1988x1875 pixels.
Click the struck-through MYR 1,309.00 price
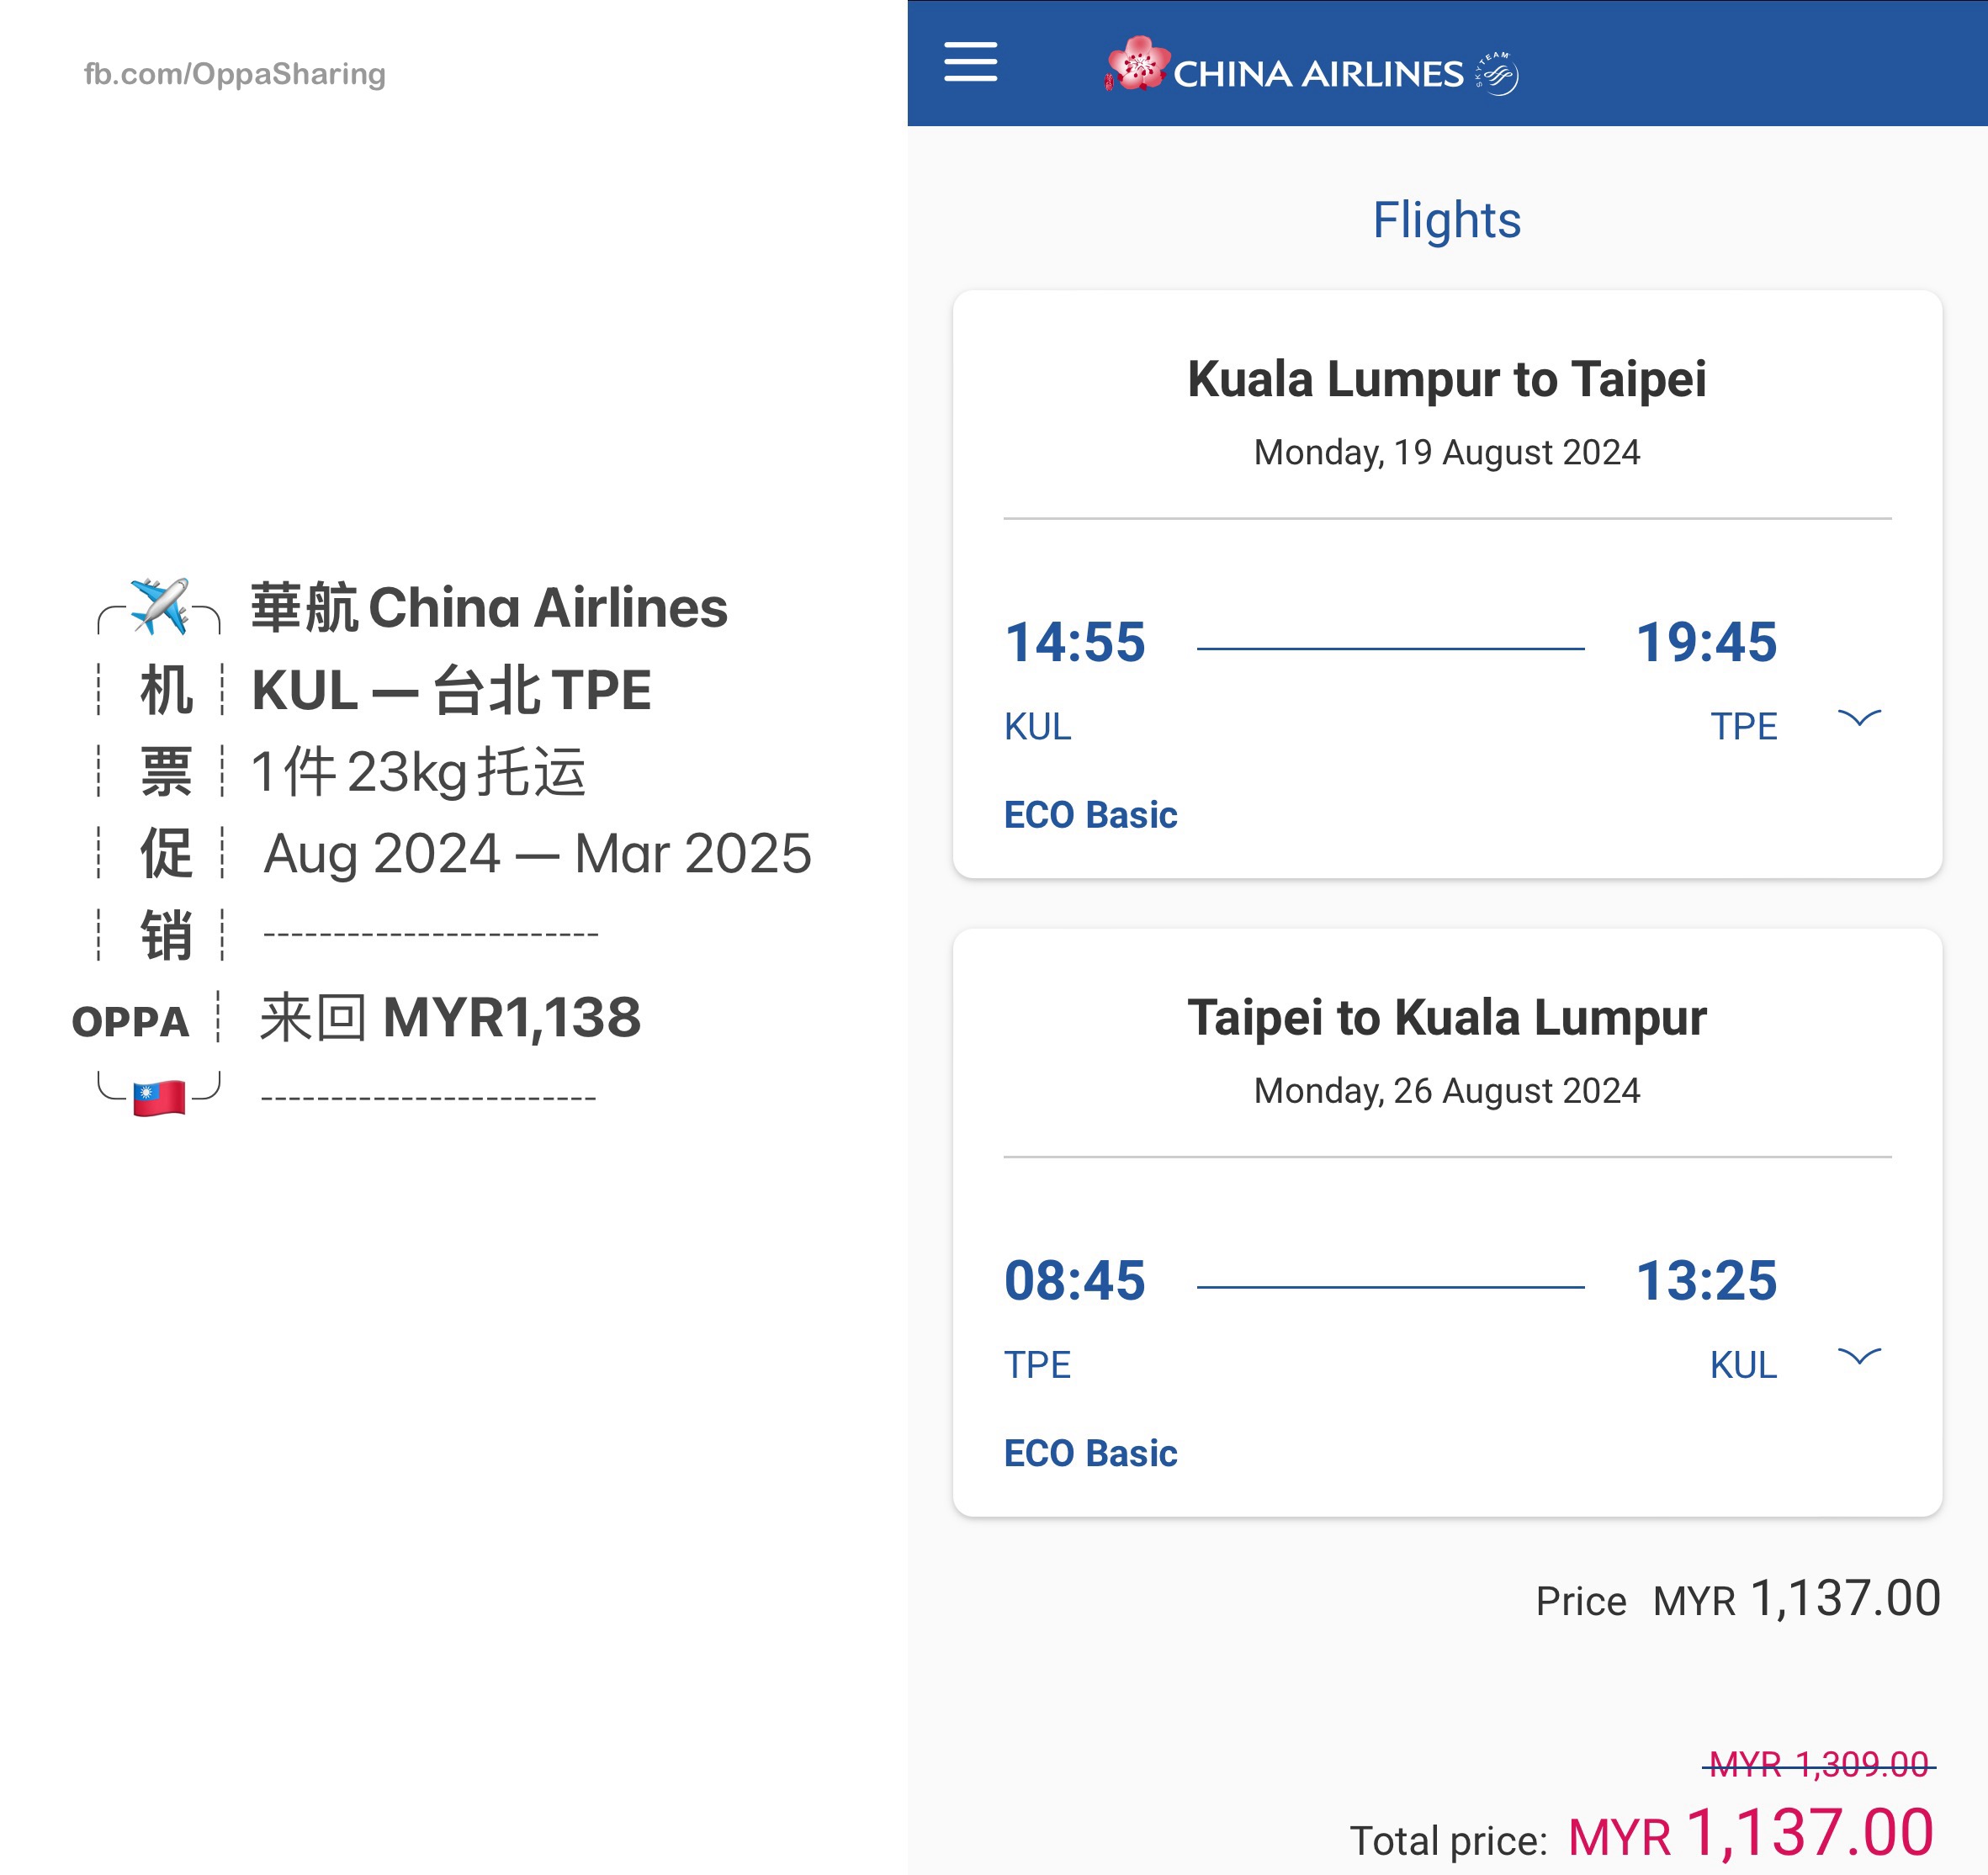(1819, 1765)
